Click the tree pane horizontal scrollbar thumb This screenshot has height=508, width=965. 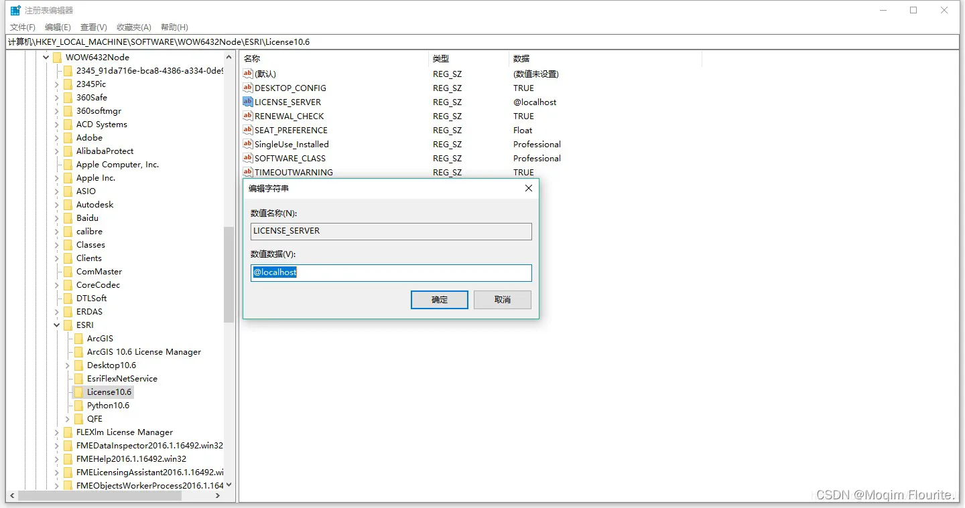click(99, 496)
